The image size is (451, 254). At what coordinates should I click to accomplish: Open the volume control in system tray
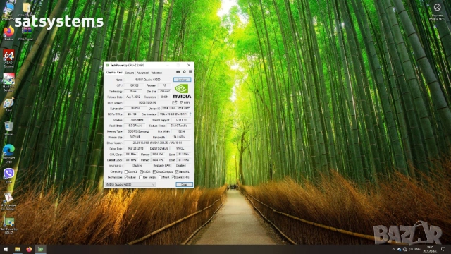coord(411,249)
